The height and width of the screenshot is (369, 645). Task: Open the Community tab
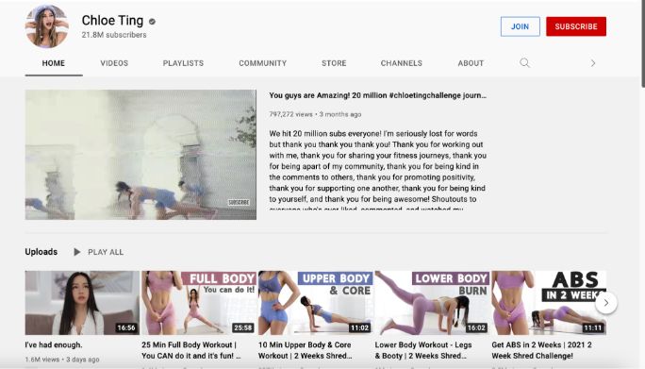(x=263, y=63)
